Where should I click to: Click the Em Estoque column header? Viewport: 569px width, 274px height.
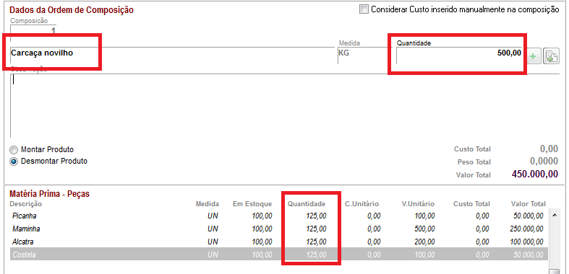[x=252, y=204]
